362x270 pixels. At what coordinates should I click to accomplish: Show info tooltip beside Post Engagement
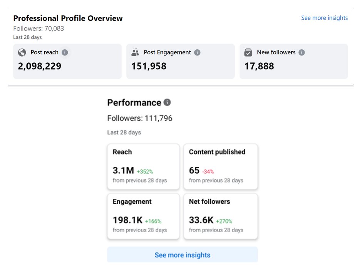[x=197, y=52]
